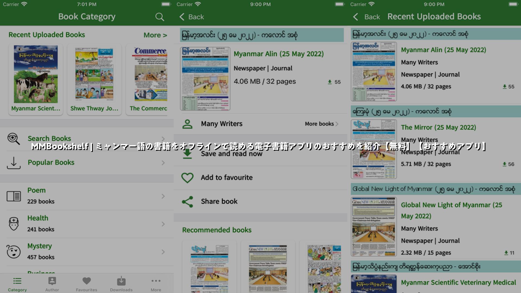The height and width of the screenshot is (293, 521).
Task: Open the recommended Global New Light cover
Action: click(x=268, y=269)
